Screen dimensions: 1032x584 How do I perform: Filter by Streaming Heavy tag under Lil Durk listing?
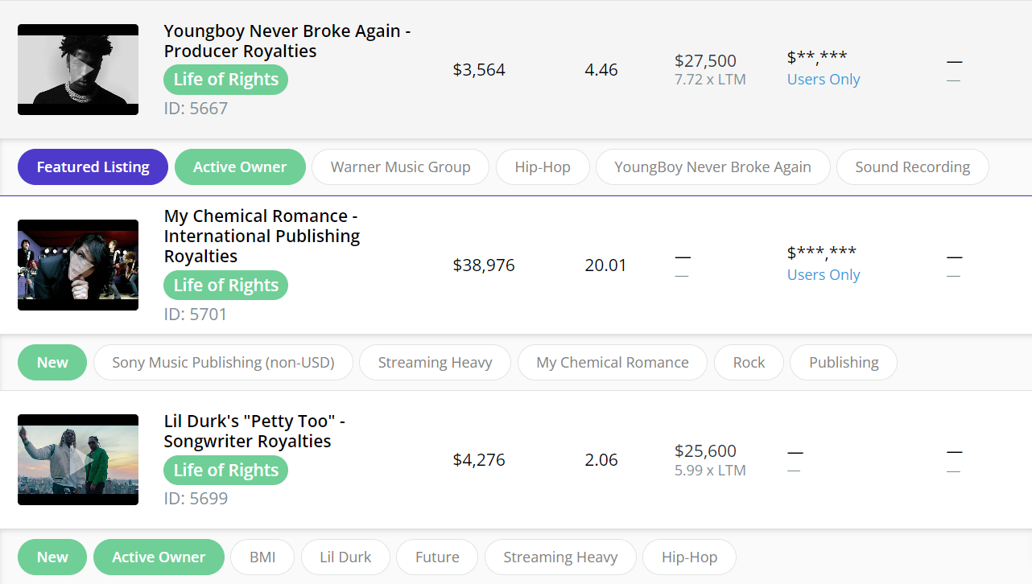[560, 557]
